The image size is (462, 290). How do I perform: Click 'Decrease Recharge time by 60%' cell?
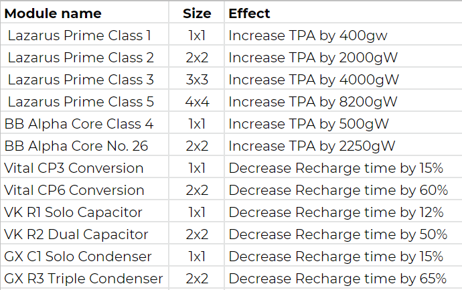click(x=338, y=190)
